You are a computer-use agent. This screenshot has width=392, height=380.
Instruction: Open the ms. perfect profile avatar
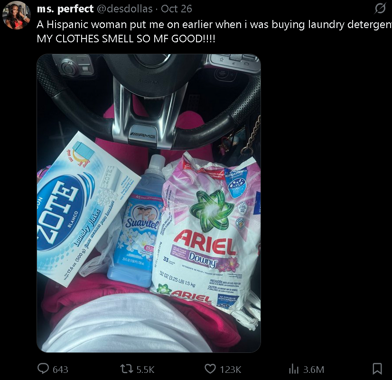tap(17, 15)
